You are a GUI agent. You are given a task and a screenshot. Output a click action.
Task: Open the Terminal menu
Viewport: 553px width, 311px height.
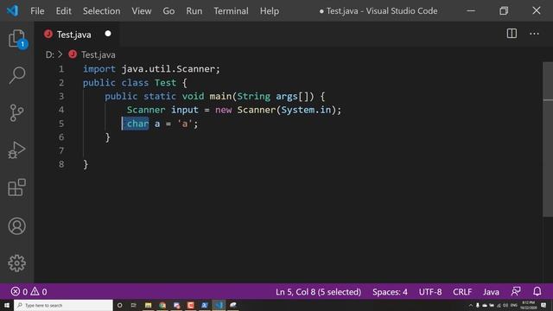tap(231, 11)
